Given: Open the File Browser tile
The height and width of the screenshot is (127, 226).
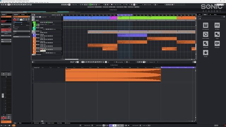Looking at the screenshot, I should [217, 43].
